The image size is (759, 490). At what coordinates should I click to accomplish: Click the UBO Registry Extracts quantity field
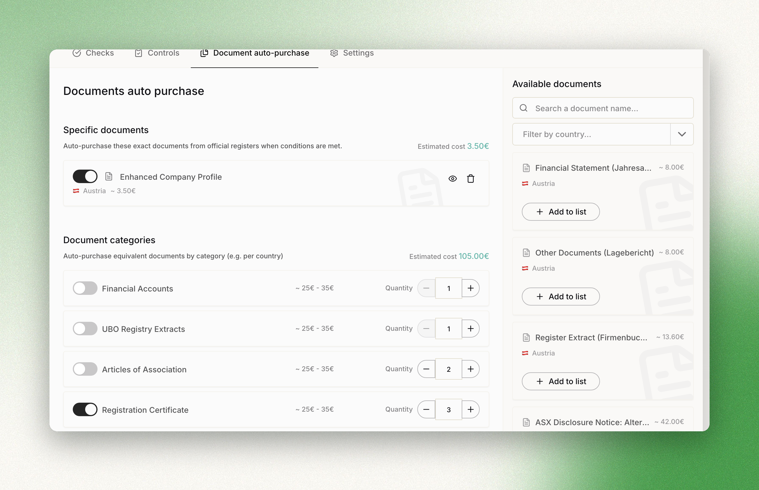point(448,329)
